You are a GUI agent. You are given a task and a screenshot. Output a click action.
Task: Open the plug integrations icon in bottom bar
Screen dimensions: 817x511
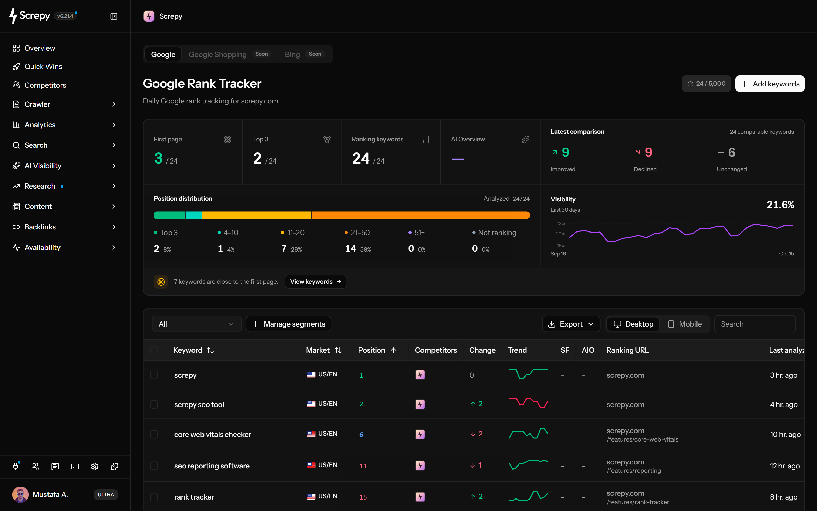click(x=16, y=466)
